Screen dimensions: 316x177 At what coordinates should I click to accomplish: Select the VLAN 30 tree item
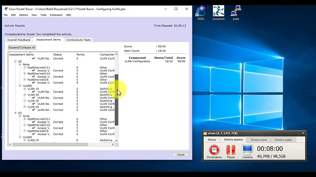coord(33,101)
